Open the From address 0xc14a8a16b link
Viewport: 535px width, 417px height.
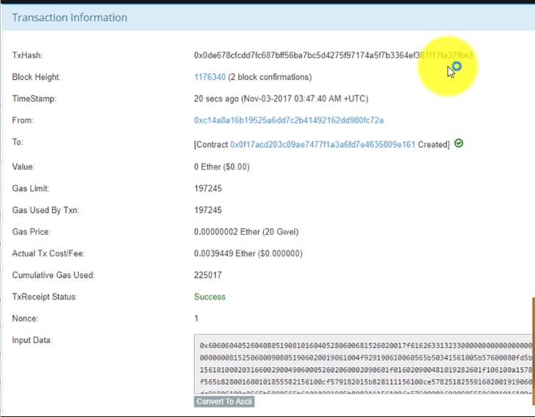[x=288, y=120]
